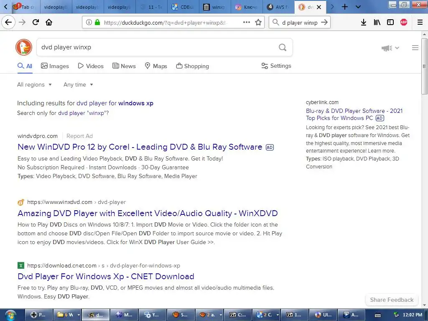The height and width of the screenshot is (321, 428).
Task: Click the Firefox toolbar search box
Action: (x=300, y=23)
